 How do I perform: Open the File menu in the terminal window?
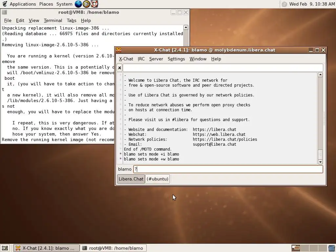[8, 21]
